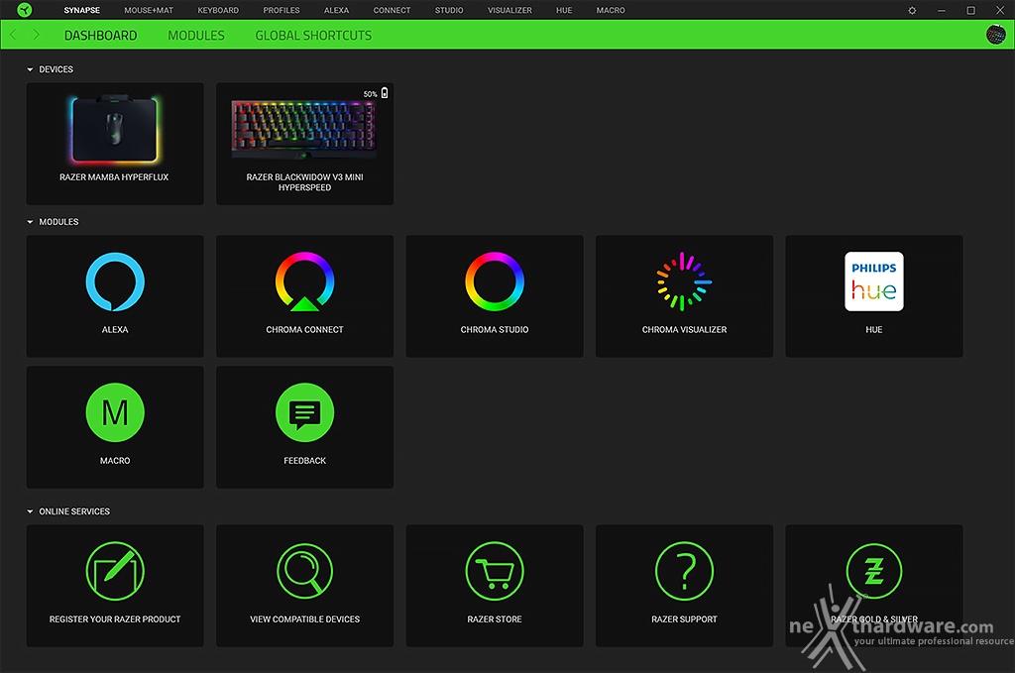Open the Hue top tab
This screenshot has width=1015, height=673.
[564, 10]
